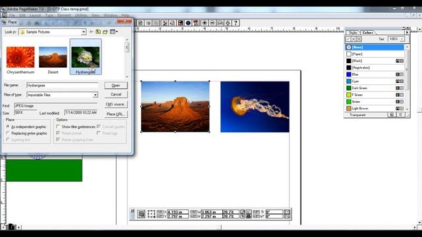This screenshot has height=237, width=422.
Task: Create a new folder in Place dialog
Action: coord(105,32)
